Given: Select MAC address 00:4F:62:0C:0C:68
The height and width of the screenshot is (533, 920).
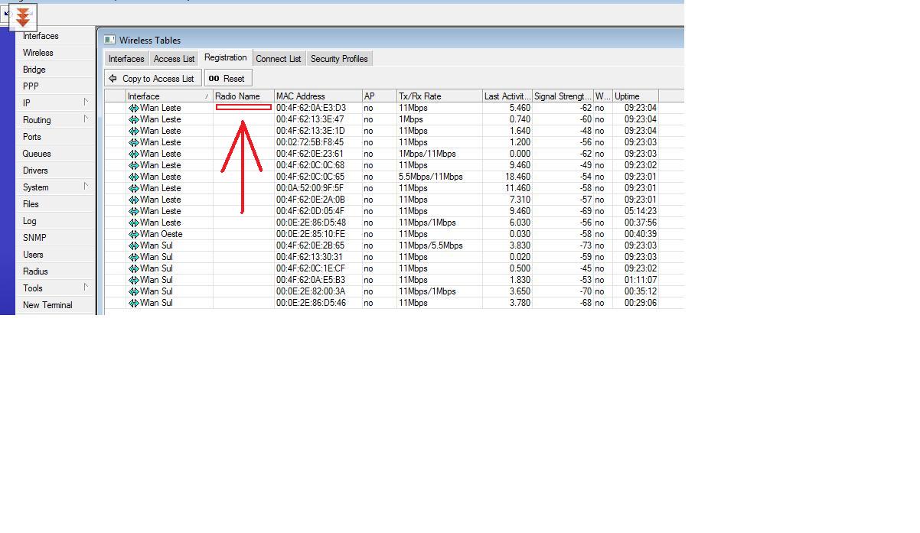Looking at the screenshot, I should click(x=310, y=165).
